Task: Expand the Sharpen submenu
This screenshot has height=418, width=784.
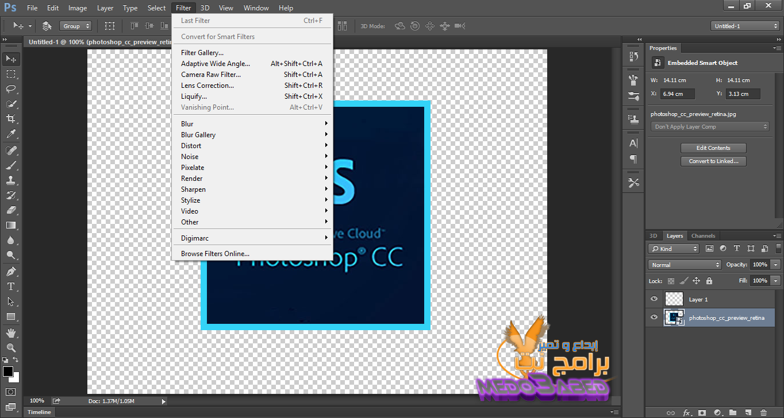Action: tap(253, 189)
